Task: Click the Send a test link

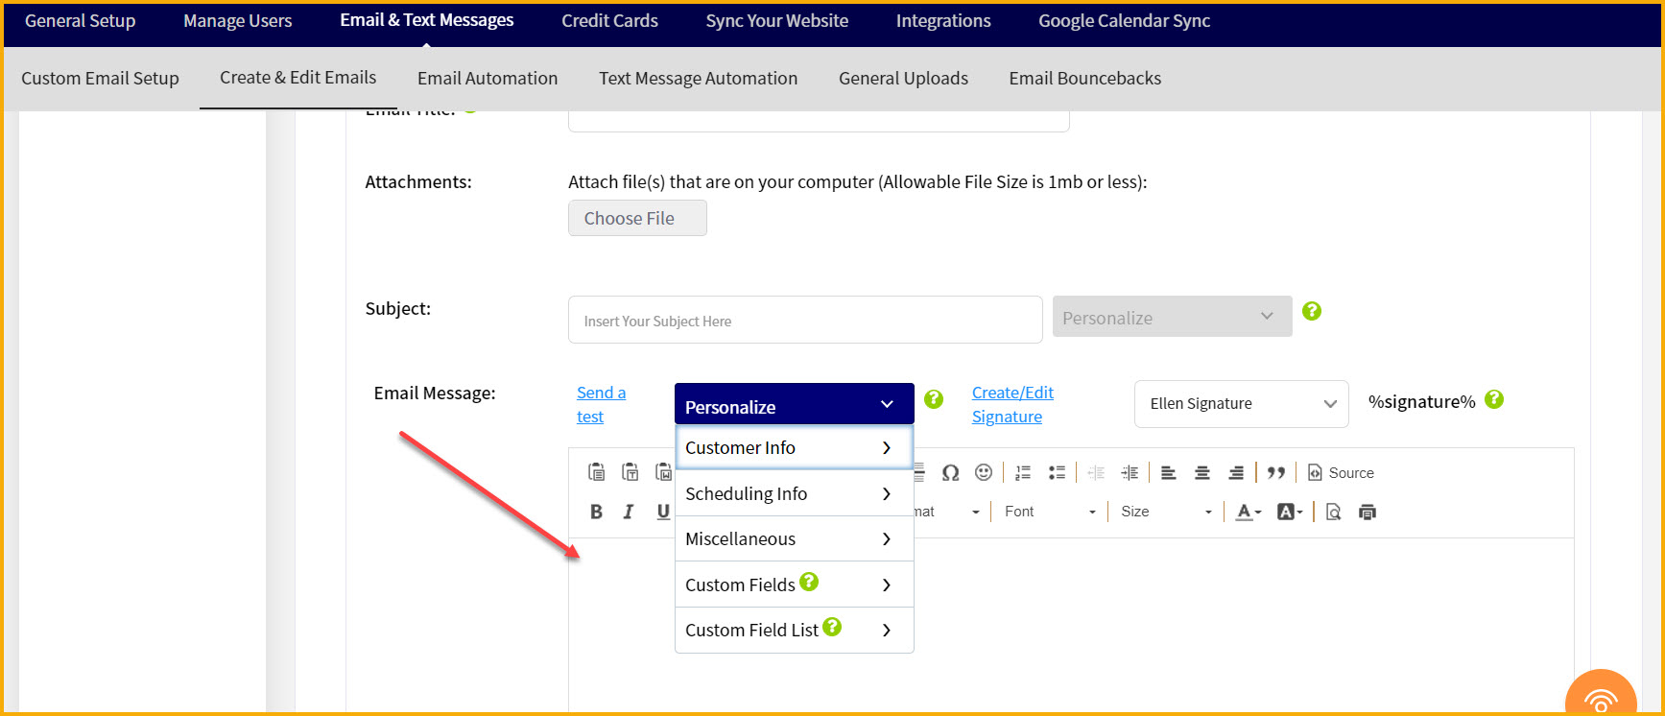Action: 601,404
